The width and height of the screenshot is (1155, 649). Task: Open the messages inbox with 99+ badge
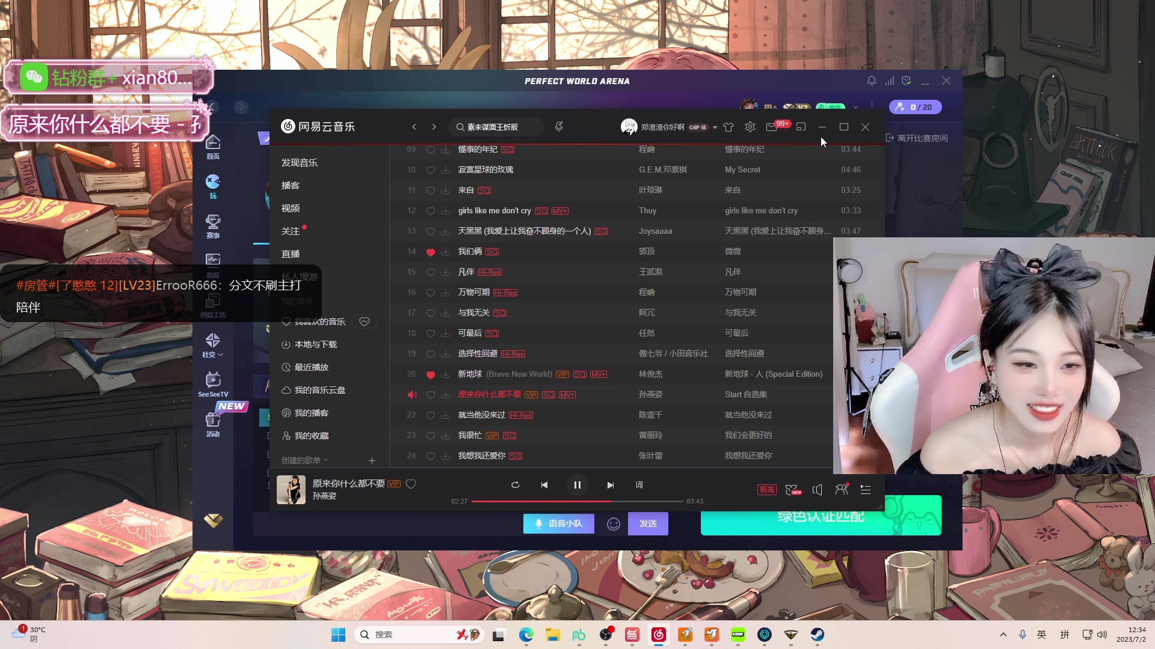point(772,127)
